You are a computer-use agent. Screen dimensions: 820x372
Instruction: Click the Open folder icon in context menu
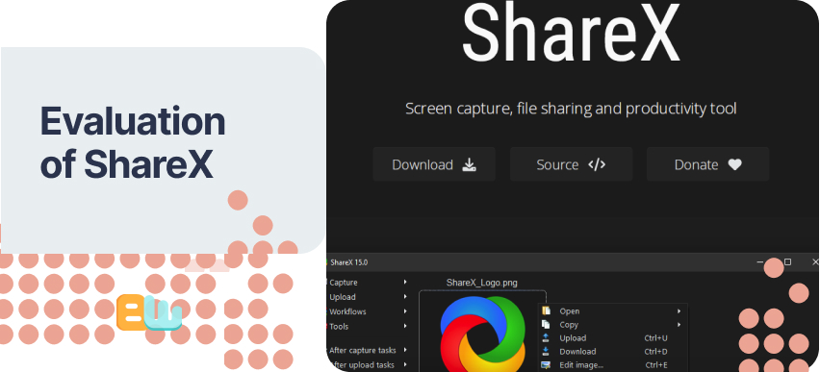click(x=546, y=310)
